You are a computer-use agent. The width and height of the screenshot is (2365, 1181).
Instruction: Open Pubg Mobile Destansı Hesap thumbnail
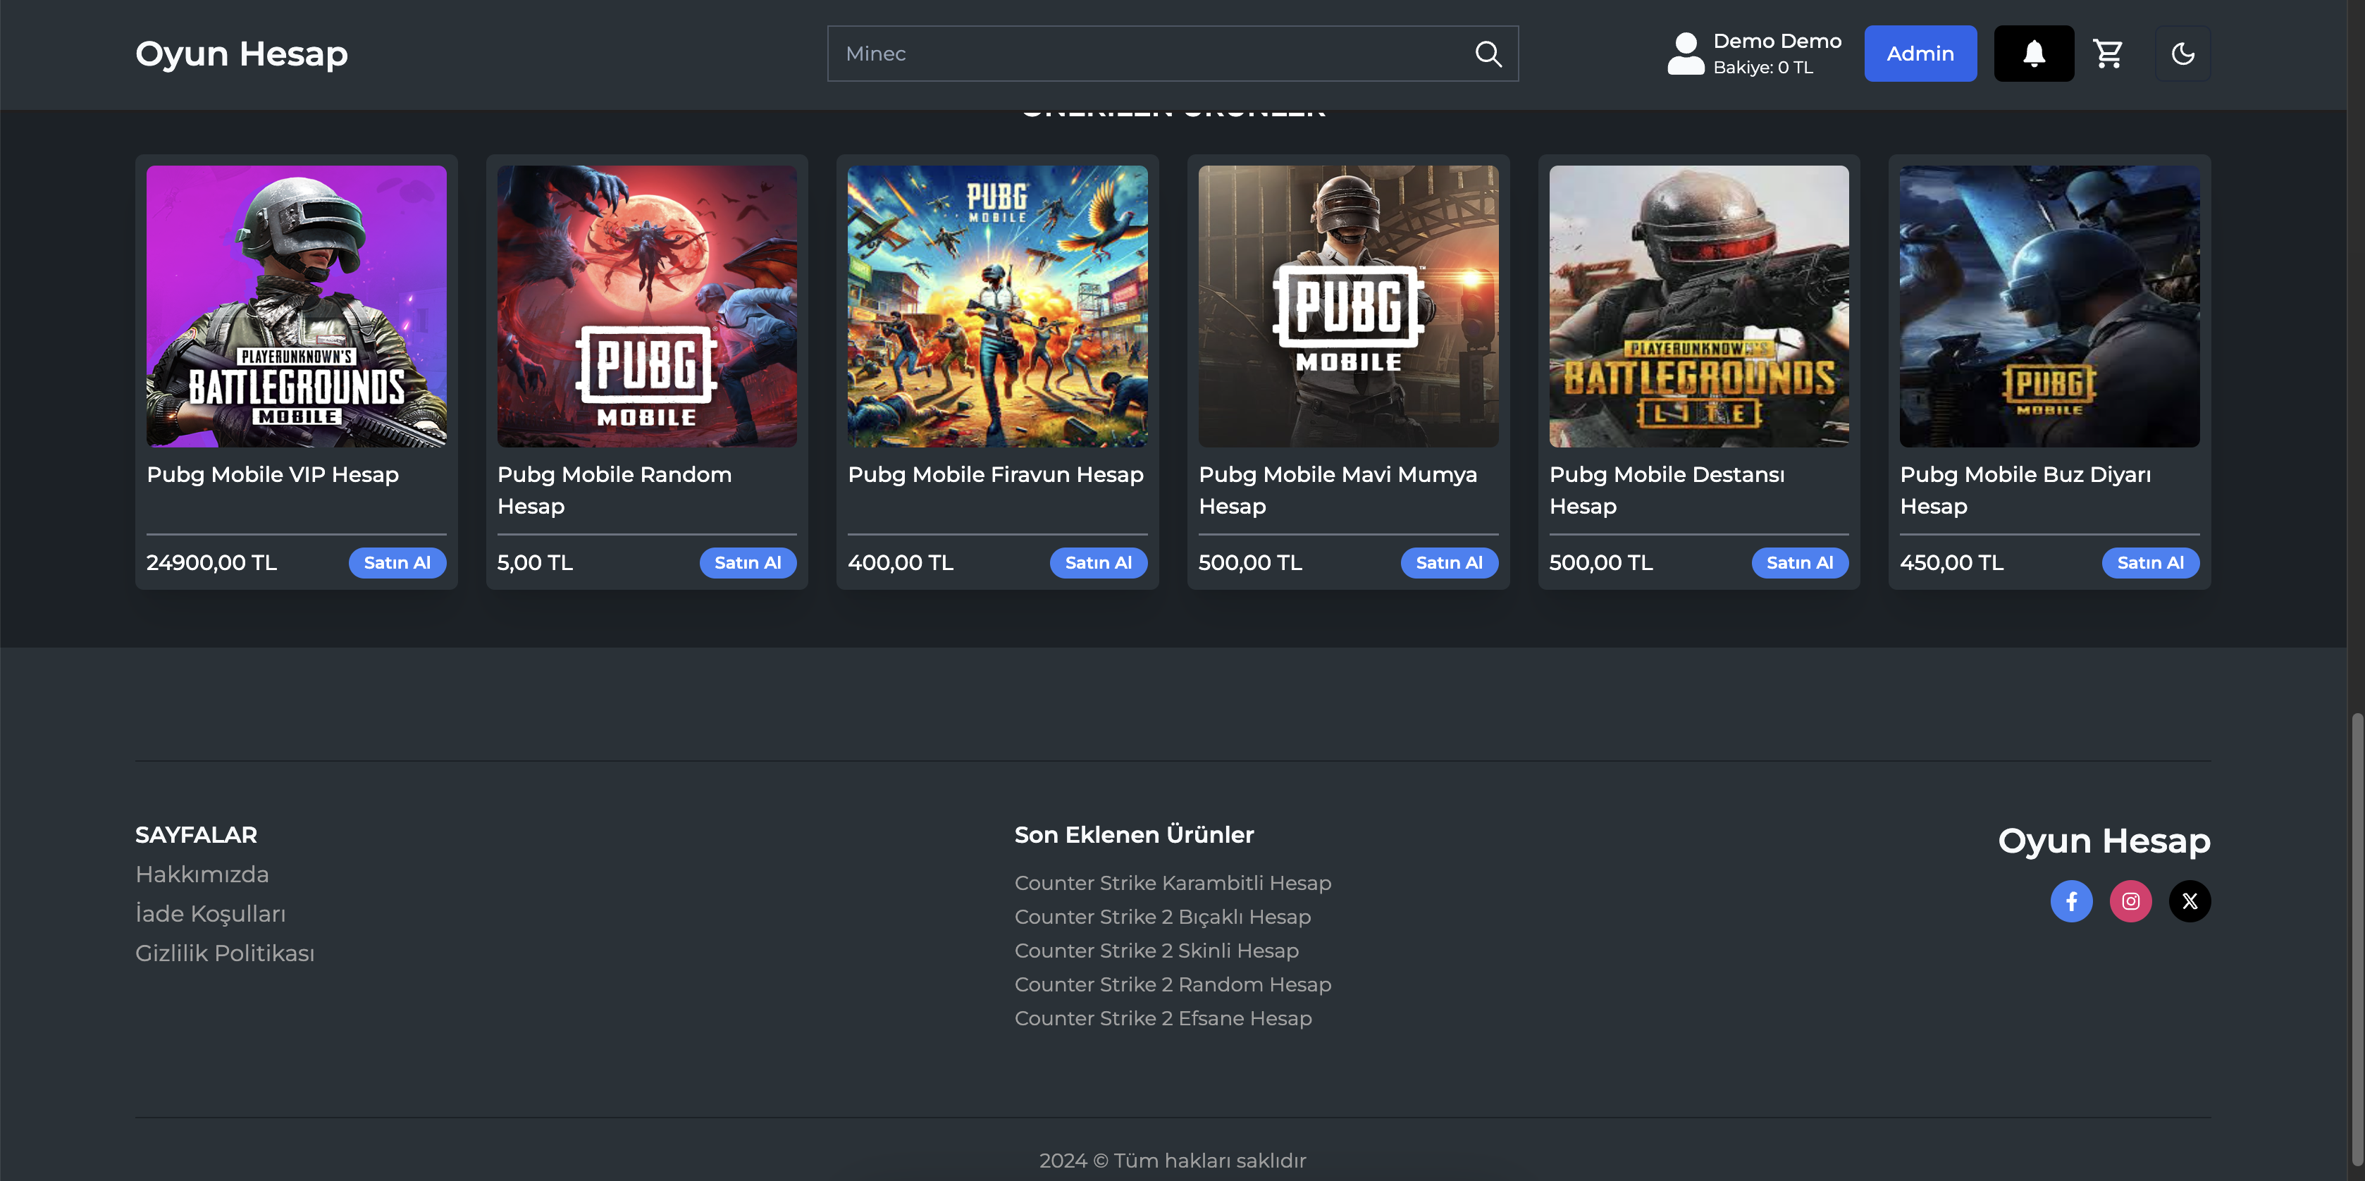tap(1699, 306)
